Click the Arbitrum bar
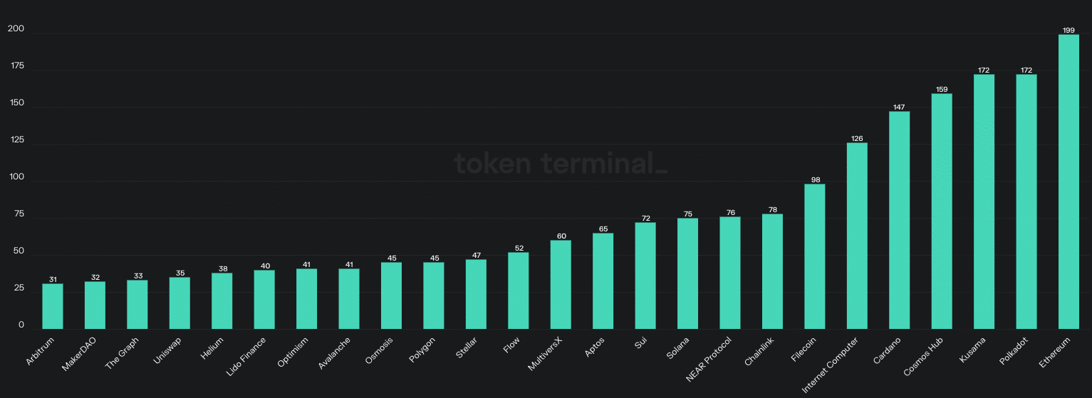The image size is (1092, 398). click(x=53, y=306)
